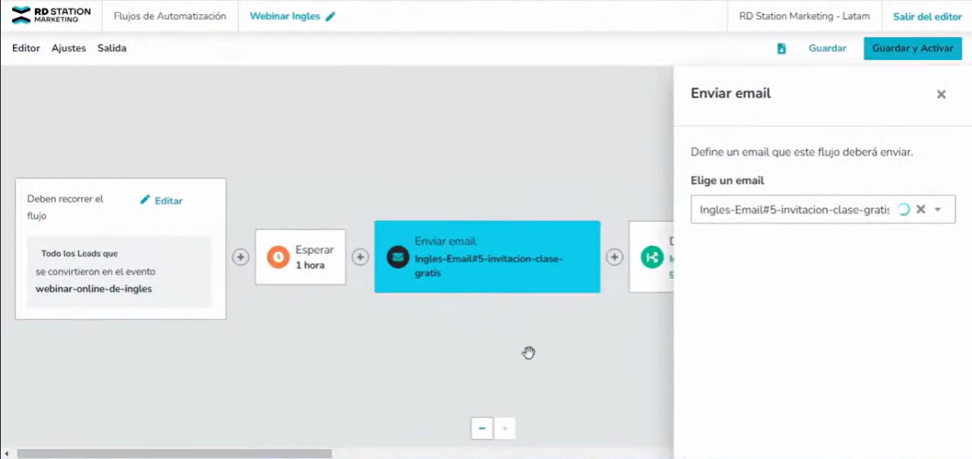Open the Elige un email dropdown arrow
The image size is (972, 459).
[938, 210]
